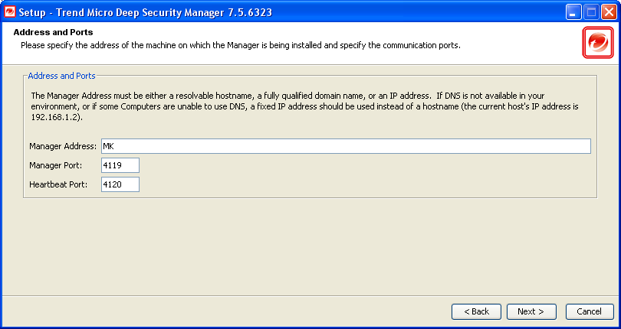Screen dimensions: 621x329
Task: Maximize the Setup window
Action: [591, 11]
